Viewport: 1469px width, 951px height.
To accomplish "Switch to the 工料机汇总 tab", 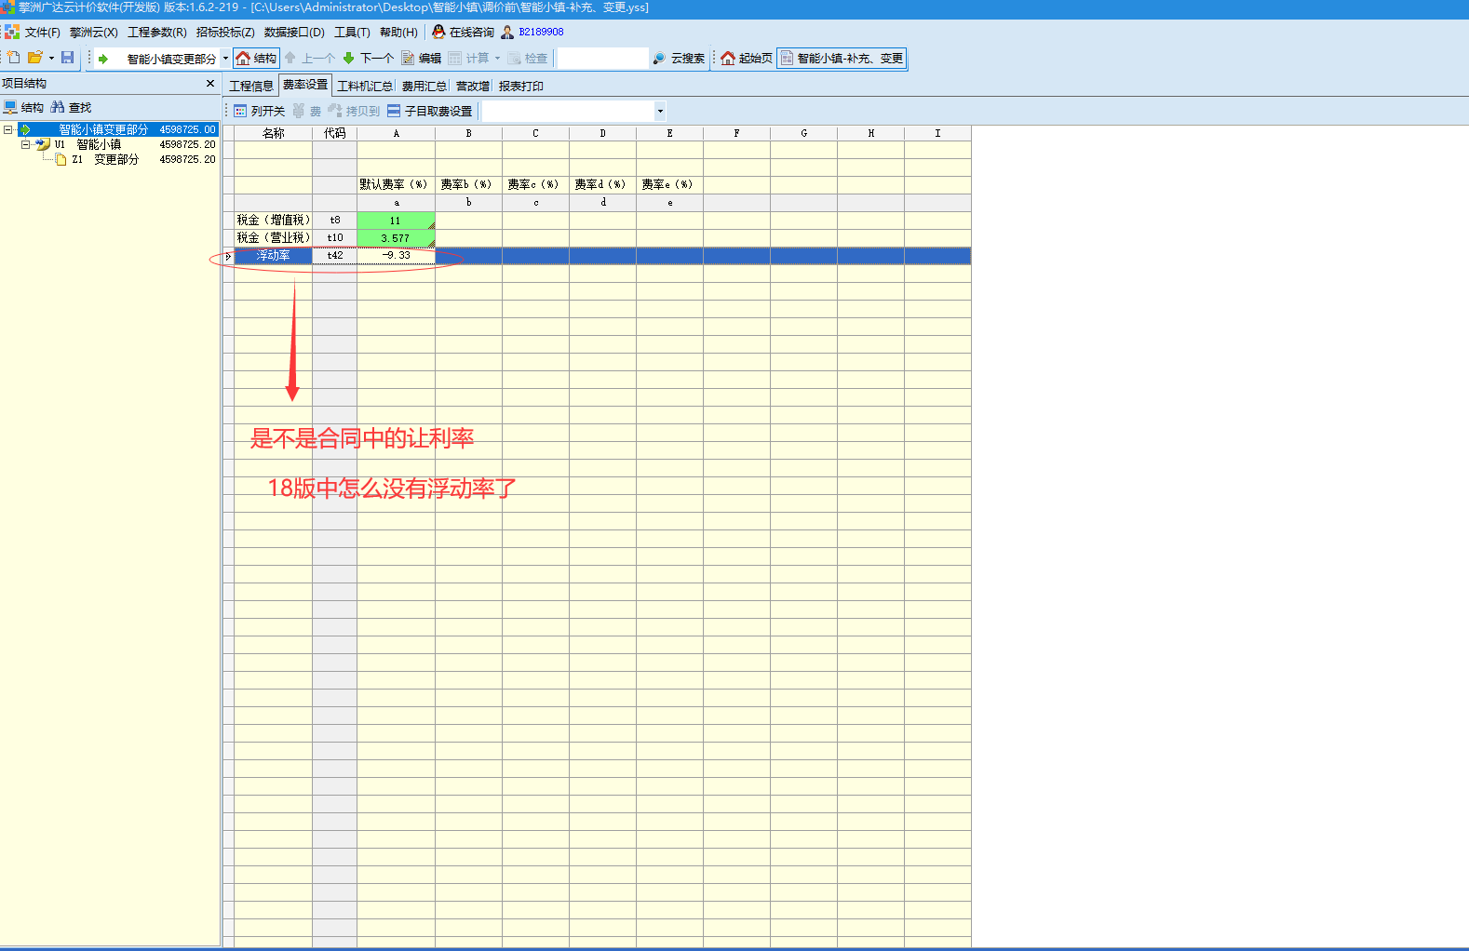I will click(364, 86).
